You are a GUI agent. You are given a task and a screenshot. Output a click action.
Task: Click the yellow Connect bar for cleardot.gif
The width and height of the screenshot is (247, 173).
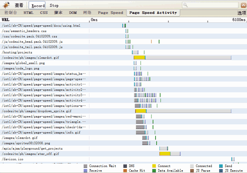139,58
